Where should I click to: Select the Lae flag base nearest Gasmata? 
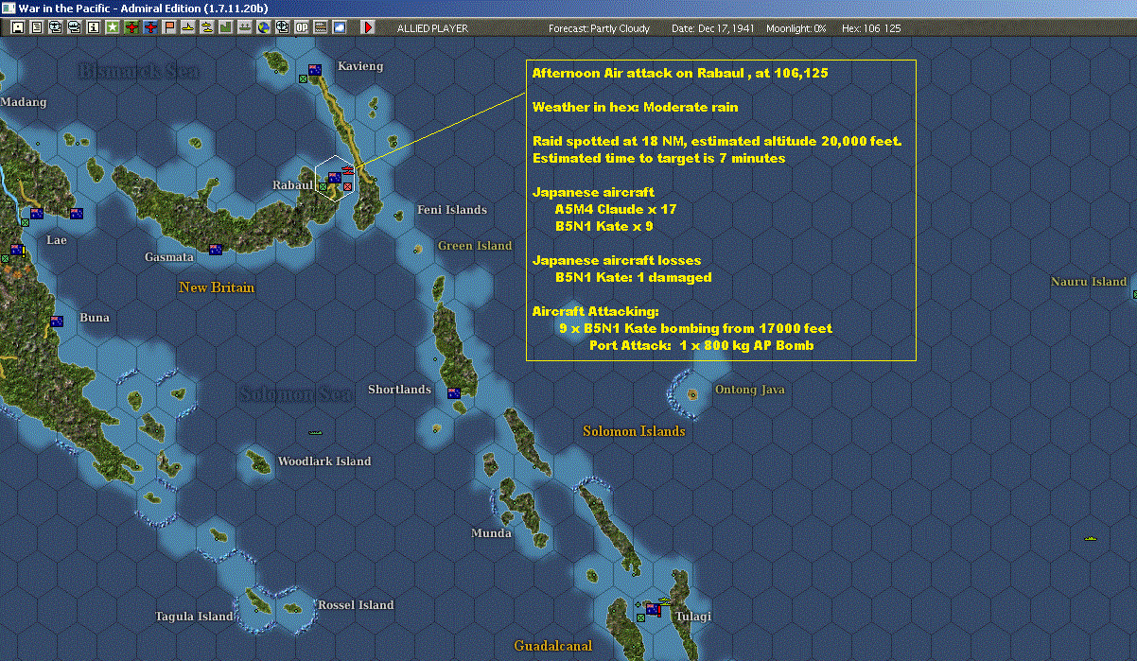77,214
